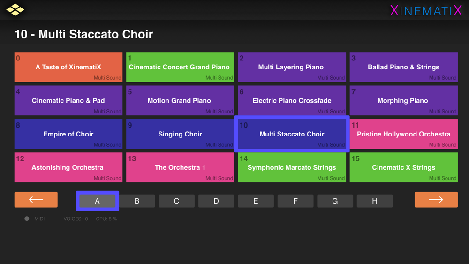Viewport: 469px width, 264px height.
Task: Open bank H tab
Action: coord(375,201)
